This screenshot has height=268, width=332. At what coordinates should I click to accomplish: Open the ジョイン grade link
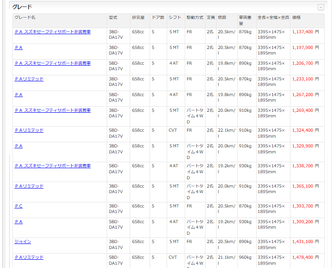pyautogui.click(x=23, y=242)
